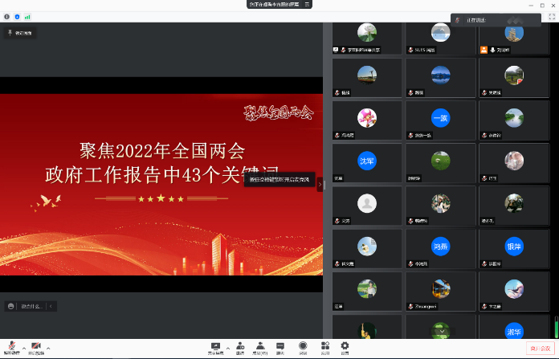Turn on the camera video
Screen dimensions: 559x359
(36, 347)
